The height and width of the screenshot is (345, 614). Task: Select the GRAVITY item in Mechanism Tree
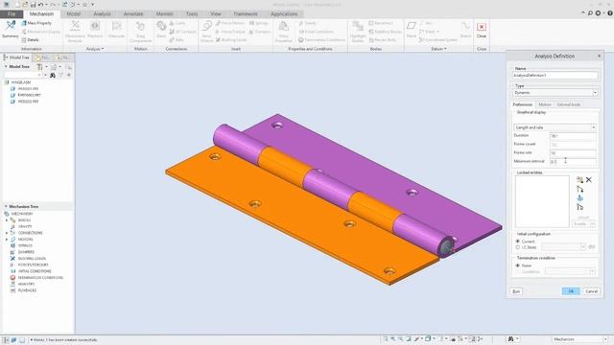click(25, 226)
